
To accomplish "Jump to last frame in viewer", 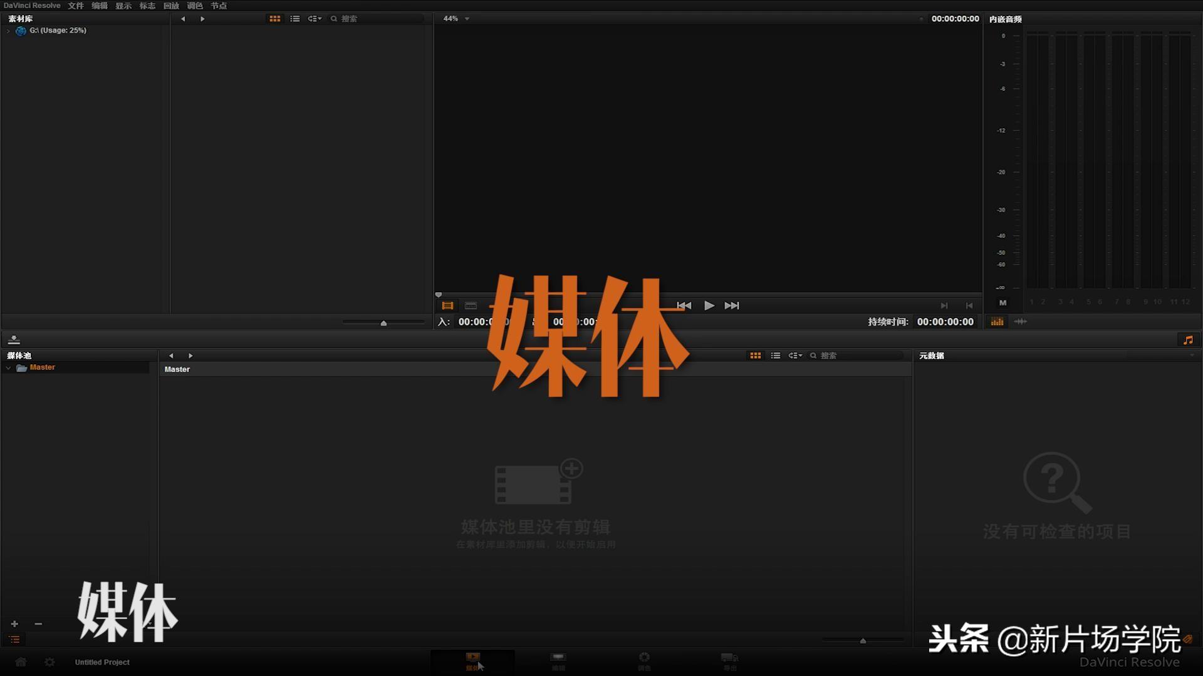I will click(x=732, y=305).
